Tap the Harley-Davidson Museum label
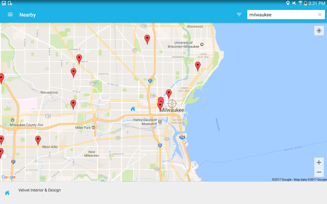 pos(145,122)
